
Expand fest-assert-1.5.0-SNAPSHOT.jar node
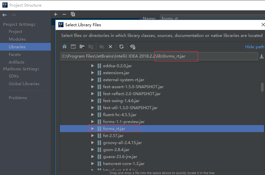[x=92, y=87]
